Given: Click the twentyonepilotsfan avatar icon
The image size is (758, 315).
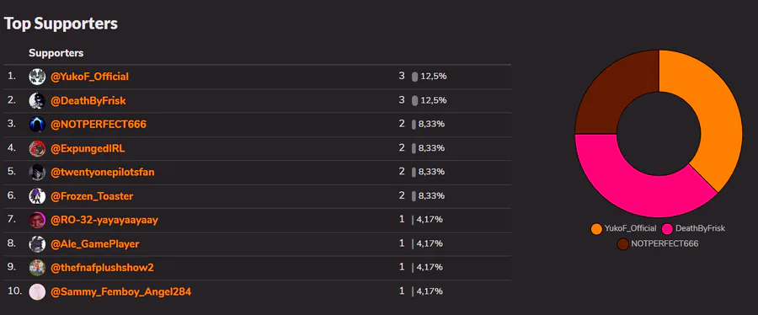Looking at the screenshot, I should (x=37, y=173).
